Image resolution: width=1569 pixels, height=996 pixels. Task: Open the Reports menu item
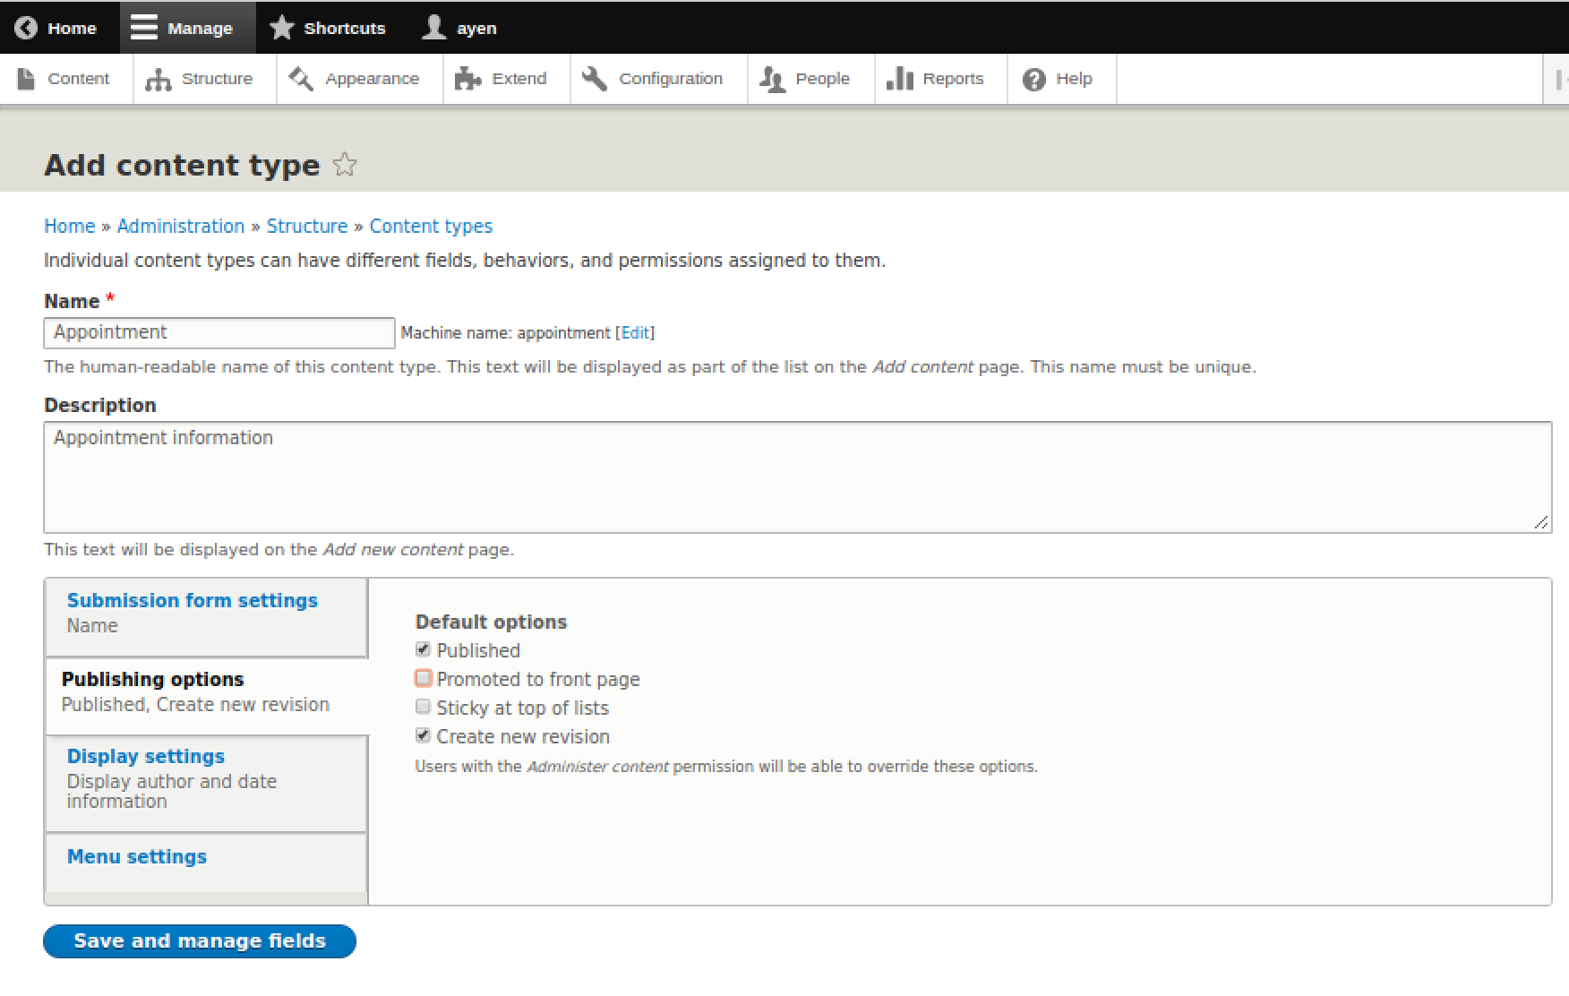click(x=941, y=79)
